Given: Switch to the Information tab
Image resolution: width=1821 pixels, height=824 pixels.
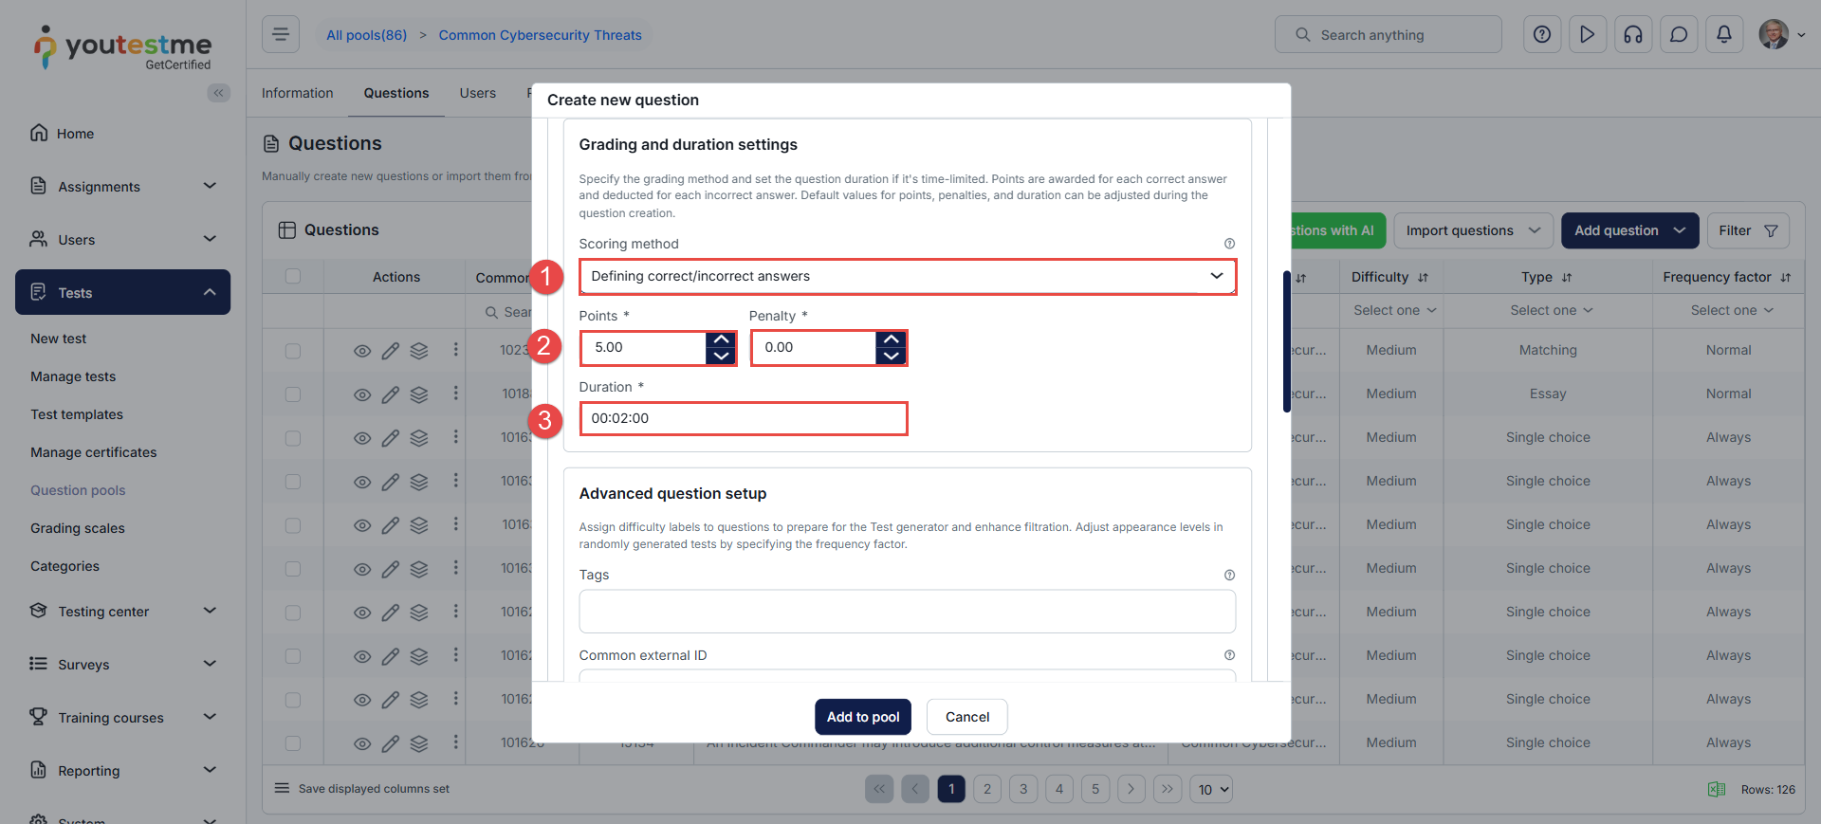Looking at the screenshot, I should click(298, 93).
